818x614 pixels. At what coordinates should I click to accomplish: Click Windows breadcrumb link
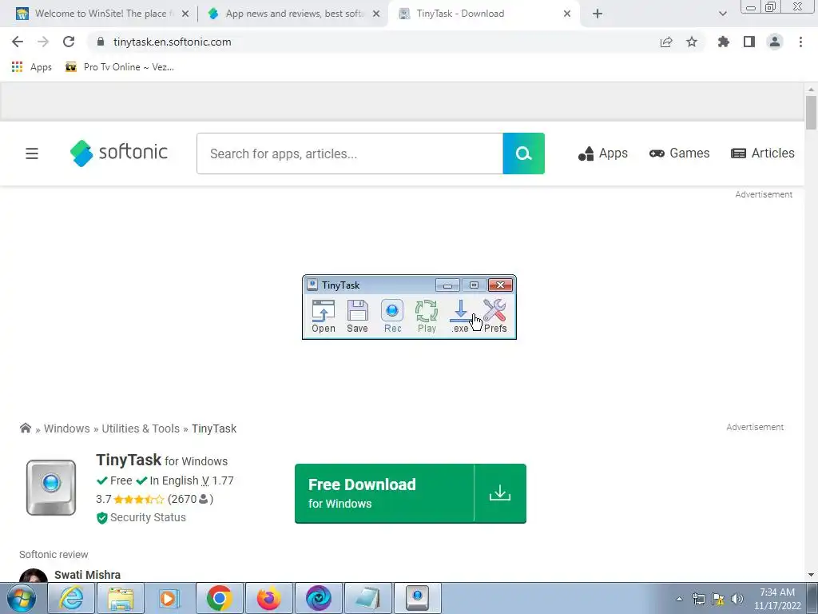pos(67,429)
